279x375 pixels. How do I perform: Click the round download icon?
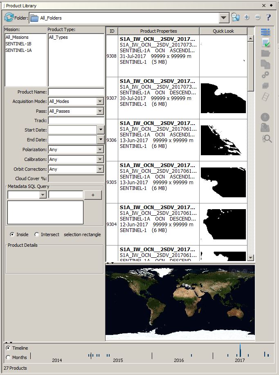(x=265, y=117)
